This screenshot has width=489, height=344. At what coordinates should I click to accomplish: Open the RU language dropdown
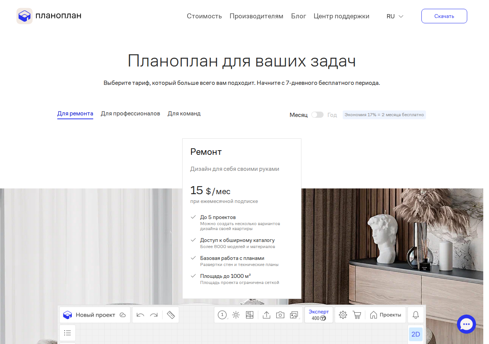click(x=395, y=16)
